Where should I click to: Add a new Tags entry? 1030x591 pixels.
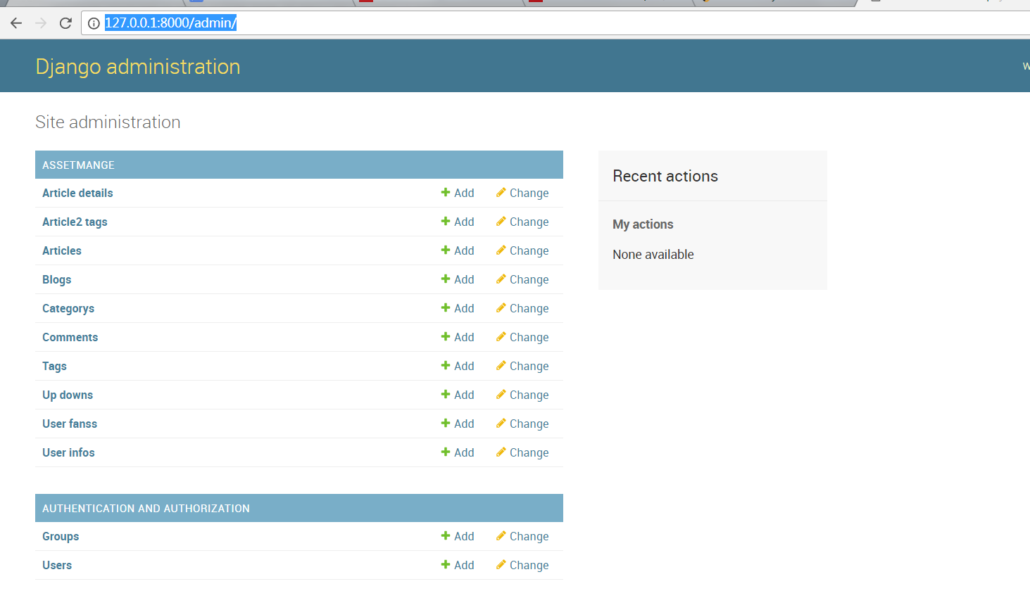pos(458,366)
